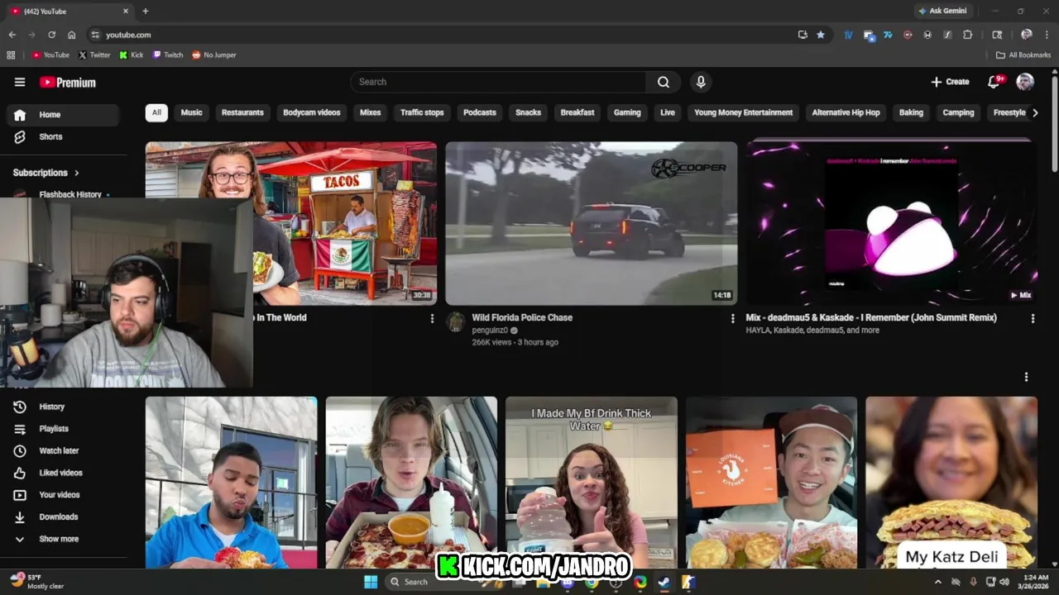The image size is (1059, 595).
Task: Click penguinz0 channel avatar
Action: (x=456, y=321)
